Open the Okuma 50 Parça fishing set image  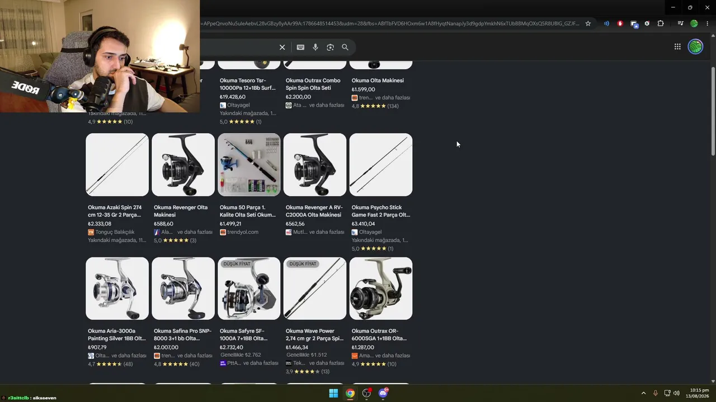249,165
